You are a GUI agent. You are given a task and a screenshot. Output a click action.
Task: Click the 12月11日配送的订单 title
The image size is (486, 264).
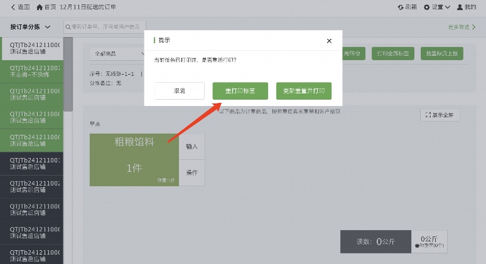[x=88, y=7]
